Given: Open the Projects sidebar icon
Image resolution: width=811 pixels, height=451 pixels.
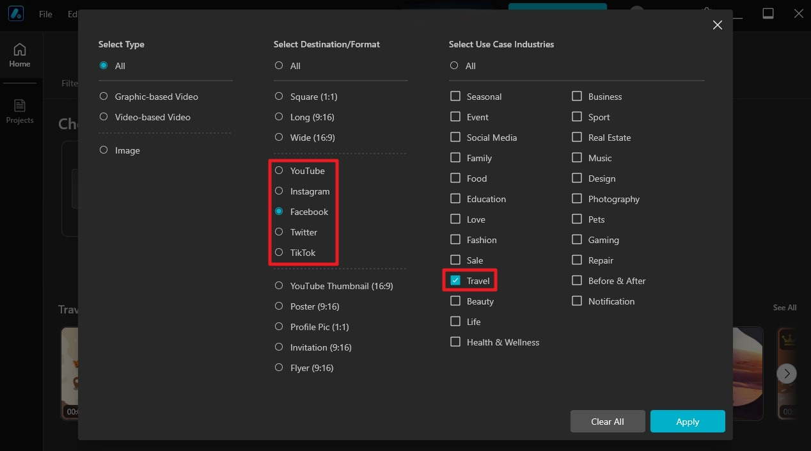Looking at the screenshot, I should (20, 111).
